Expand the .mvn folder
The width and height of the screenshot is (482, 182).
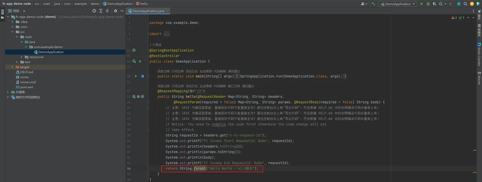pyautogui.click(x=13, y=27)
